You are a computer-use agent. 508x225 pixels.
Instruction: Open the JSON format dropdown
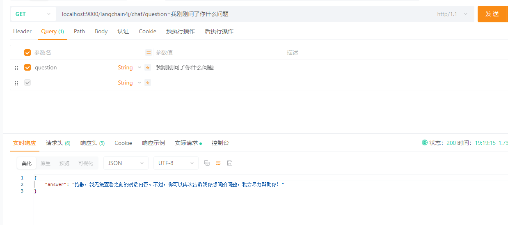pyautogui.click(x=126, y=163)
